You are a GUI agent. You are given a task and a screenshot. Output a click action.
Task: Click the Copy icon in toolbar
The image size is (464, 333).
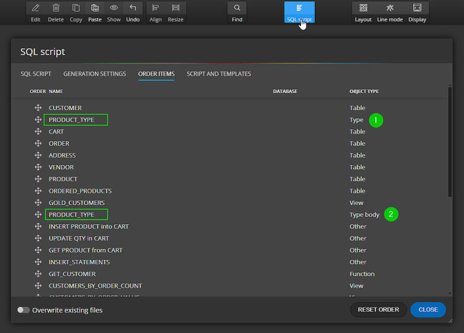tap(76, 8)
